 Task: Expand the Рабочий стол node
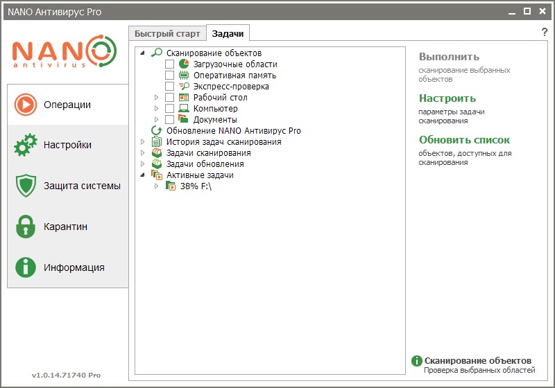pos(157,97)
